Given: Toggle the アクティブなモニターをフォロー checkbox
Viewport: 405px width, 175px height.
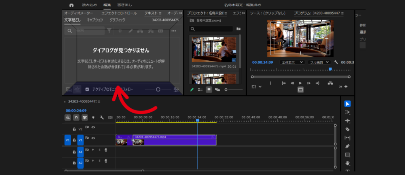Looking at the screenshot, I should [87, 89].
